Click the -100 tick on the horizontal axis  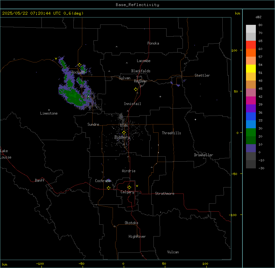tap(40, 264)
